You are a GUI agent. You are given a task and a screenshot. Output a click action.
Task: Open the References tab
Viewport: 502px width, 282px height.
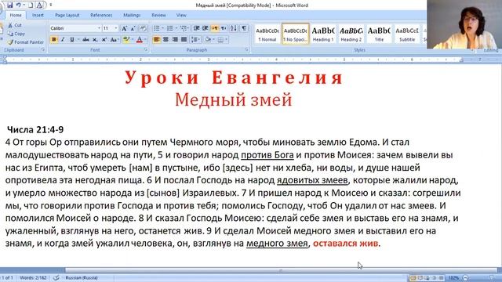point(101,15)
